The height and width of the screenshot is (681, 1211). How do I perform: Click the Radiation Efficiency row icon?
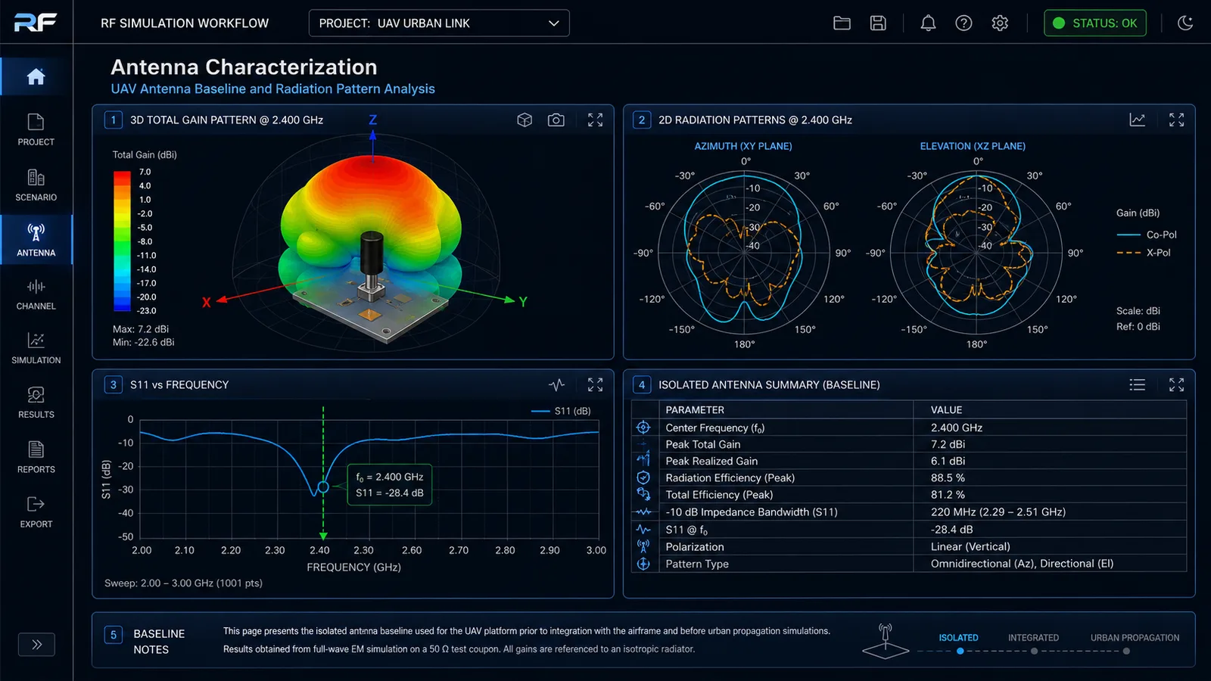[643, 477]
